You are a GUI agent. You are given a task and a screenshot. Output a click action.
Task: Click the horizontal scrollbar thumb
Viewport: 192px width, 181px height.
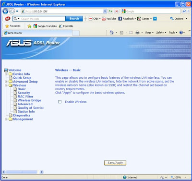coord(22,172)
